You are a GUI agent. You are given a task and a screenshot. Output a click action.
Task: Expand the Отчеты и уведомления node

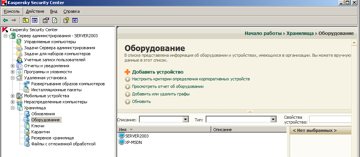13,66
